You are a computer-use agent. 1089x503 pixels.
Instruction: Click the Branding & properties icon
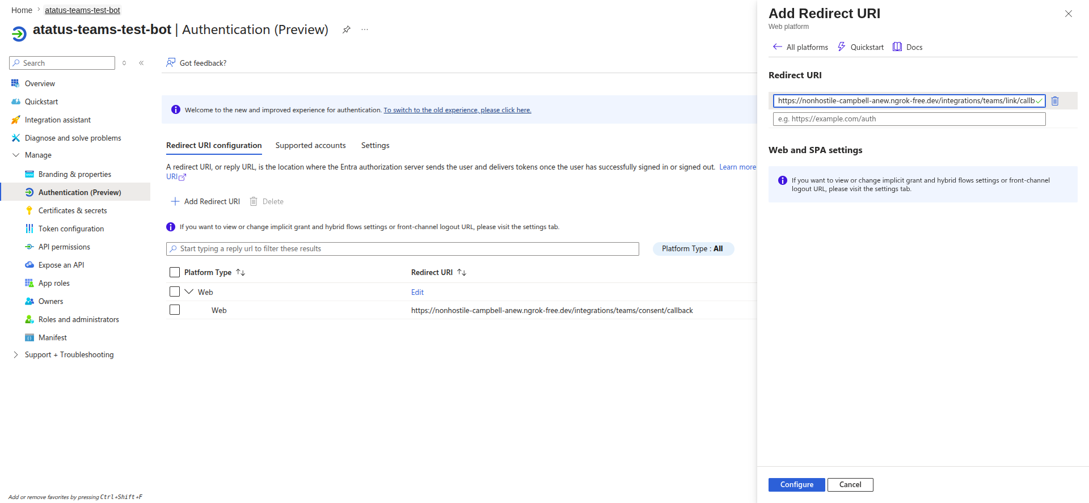(29, 174)
